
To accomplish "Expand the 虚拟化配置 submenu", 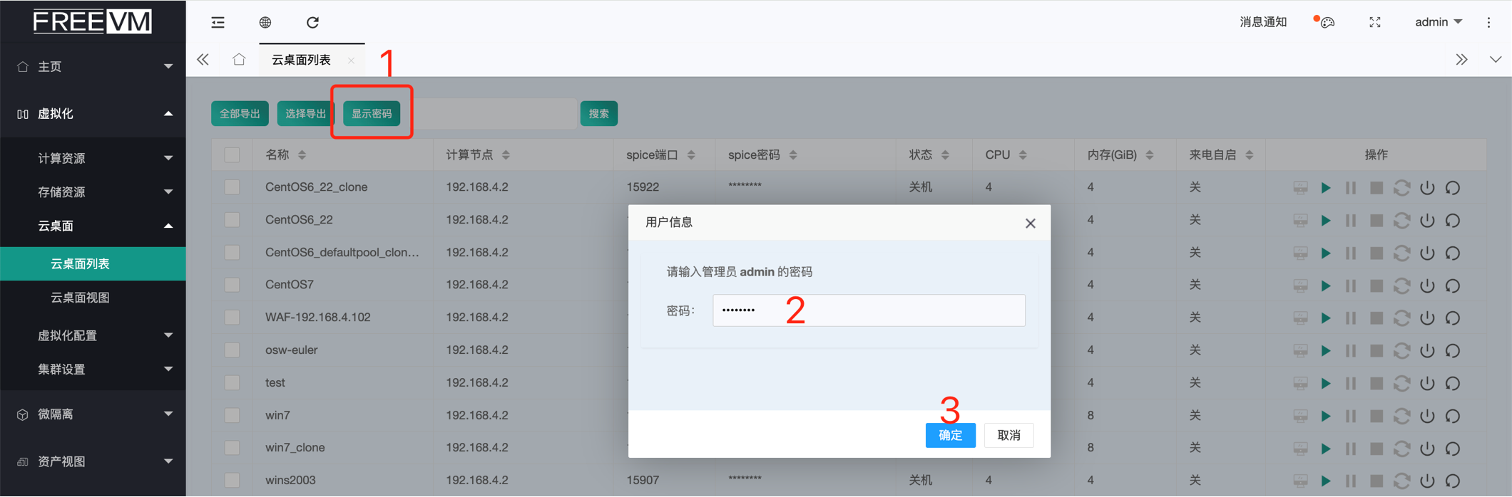I will (x=93, y=335).
